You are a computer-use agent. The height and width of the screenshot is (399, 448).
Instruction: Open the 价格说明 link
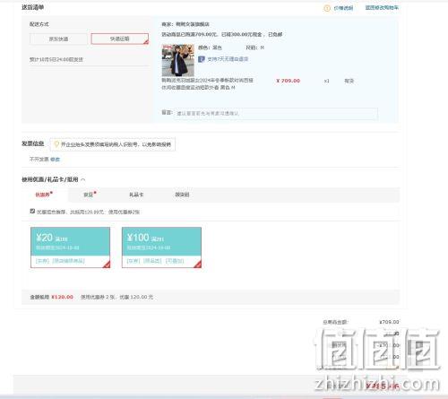[x=343, y=8]
